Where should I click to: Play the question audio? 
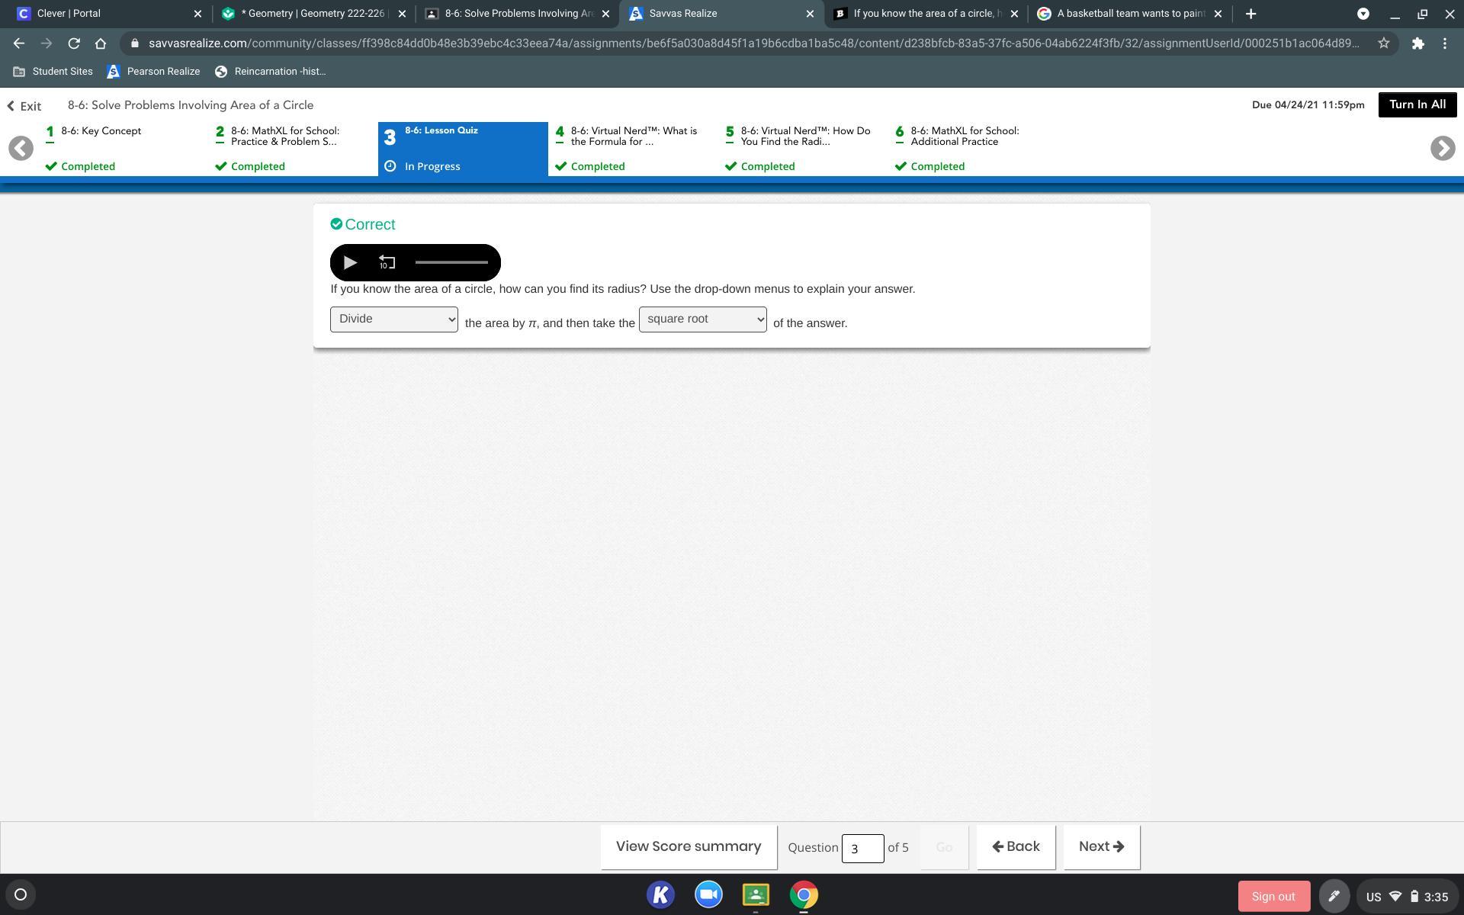coord(350,263)
